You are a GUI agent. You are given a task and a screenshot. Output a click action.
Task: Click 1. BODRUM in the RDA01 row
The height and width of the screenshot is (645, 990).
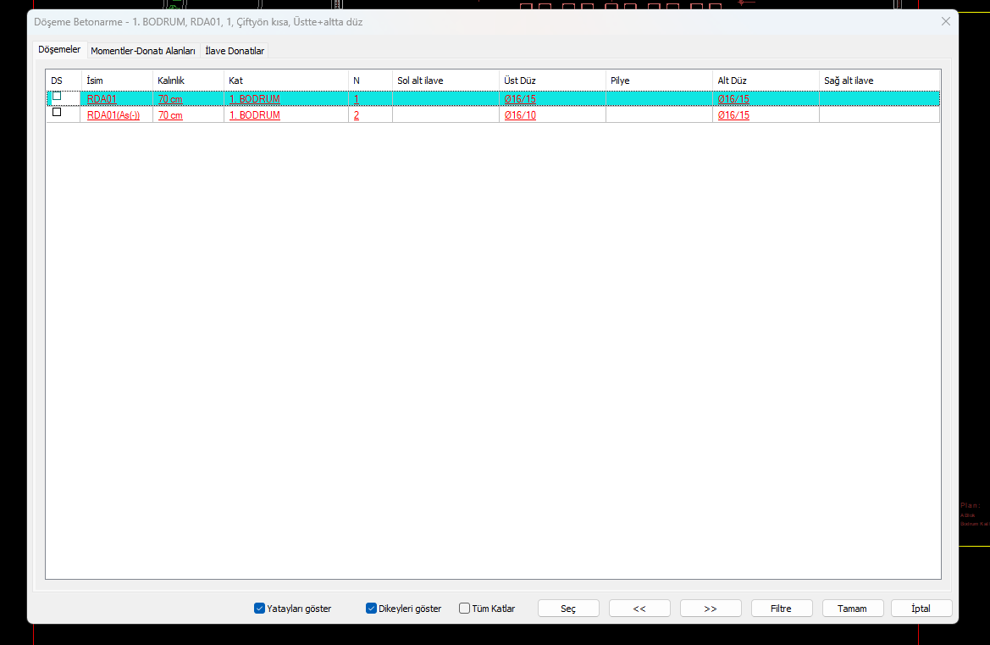click(x=254, y=99)
